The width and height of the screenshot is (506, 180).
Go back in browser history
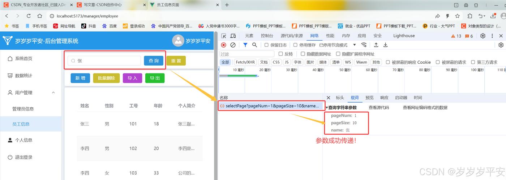click(x=7, y=16)
